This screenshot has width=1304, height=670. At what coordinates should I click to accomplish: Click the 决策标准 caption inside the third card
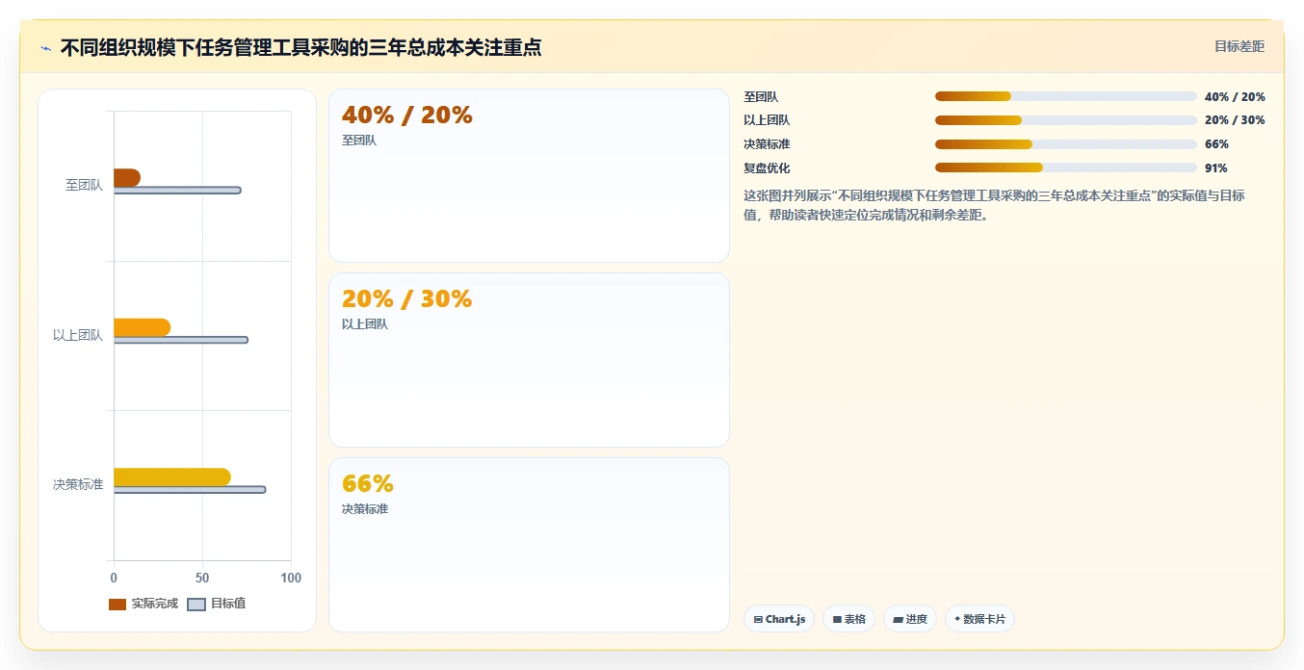pyautogui.click(x=365, y=508)
